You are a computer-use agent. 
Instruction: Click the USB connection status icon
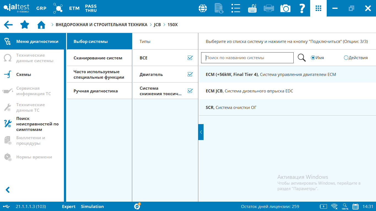tap(6, 207)
